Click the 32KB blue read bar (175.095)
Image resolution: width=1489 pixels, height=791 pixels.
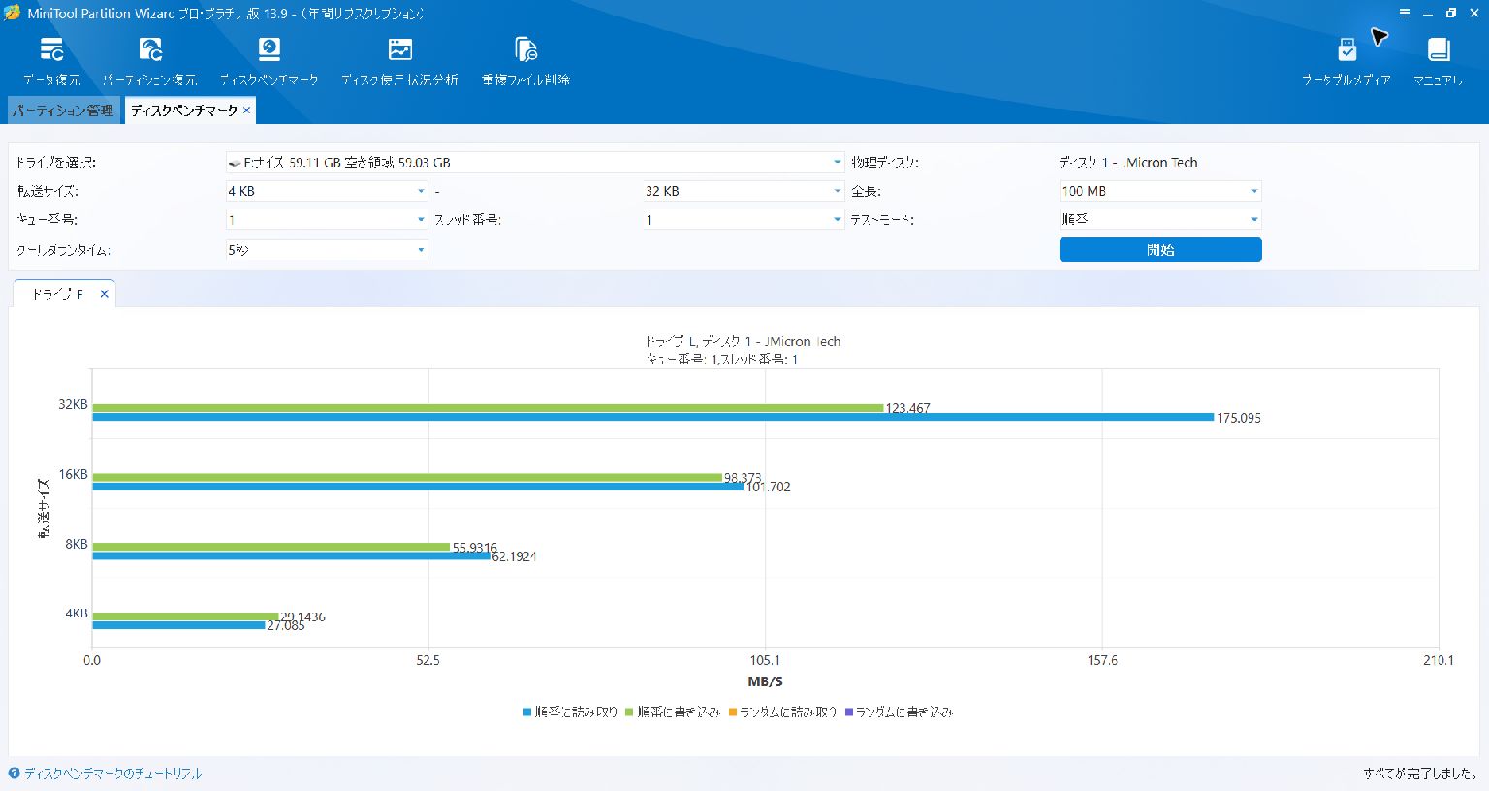coord(653,418)
